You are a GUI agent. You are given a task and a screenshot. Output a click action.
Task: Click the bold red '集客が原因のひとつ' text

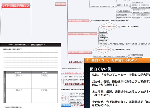(x=76, y=62)
